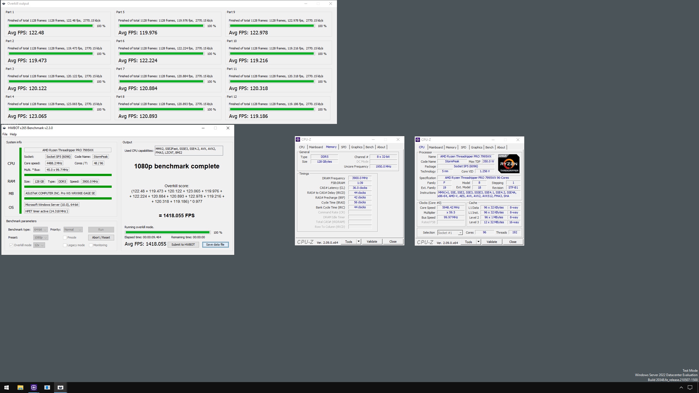The height and width of the screenshot is (393, 699).
Task: Click DRAM Frequency 3900.0 MHz field
Action: (x=360, y=178)
